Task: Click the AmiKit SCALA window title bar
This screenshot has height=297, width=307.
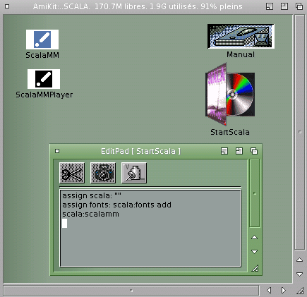Action: [138, 6]
